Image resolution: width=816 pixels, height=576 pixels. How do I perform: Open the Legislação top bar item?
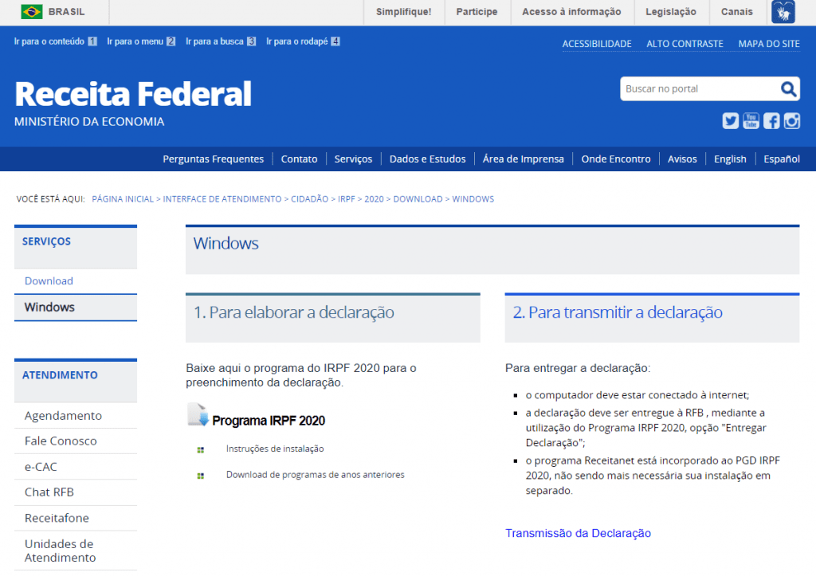tap(671, 12)
